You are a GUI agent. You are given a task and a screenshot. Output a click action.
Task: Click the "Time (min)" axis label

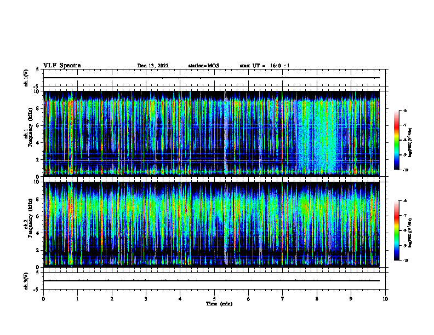219,304
